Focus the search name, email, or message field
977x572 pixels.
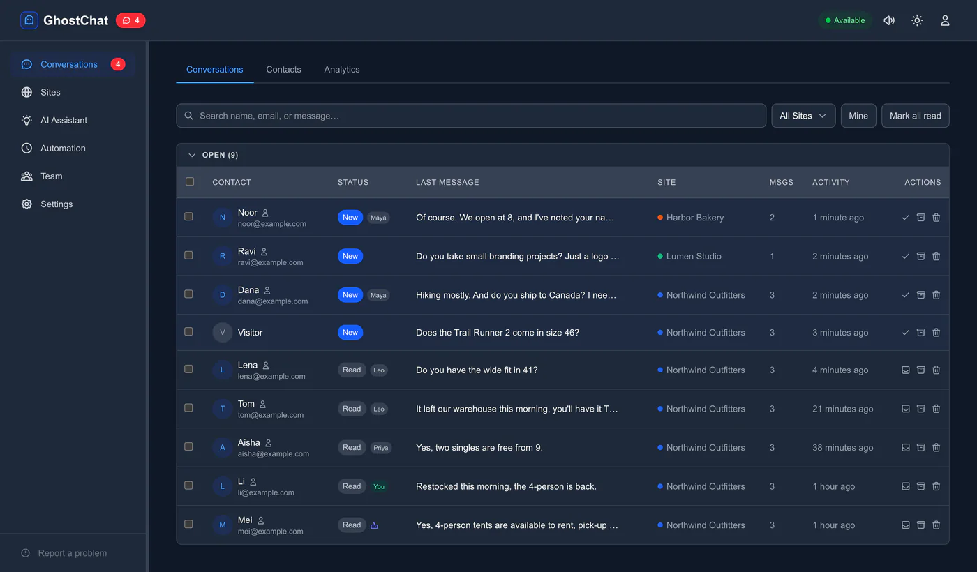coord(471,116)
